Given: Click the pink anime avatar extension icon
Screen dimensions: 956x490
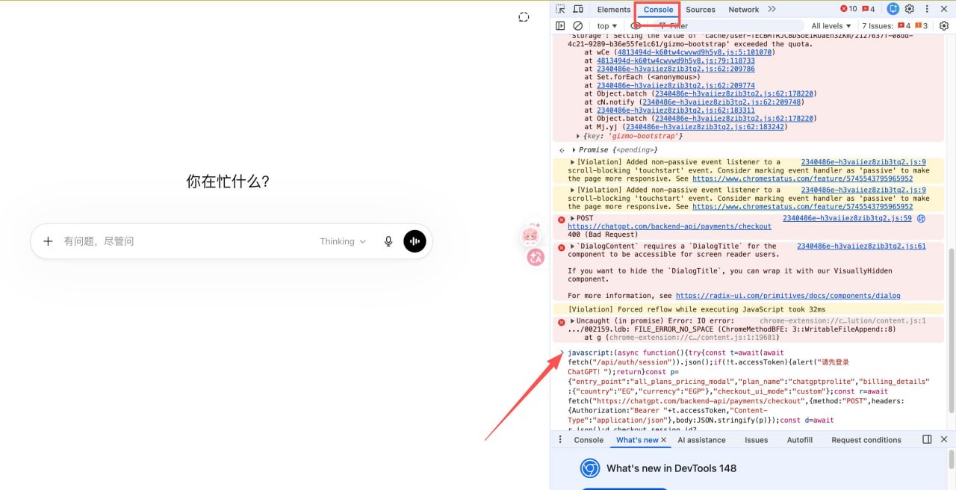Looking at the screenshot, I should pyautogui.click(x=532, y=235).
